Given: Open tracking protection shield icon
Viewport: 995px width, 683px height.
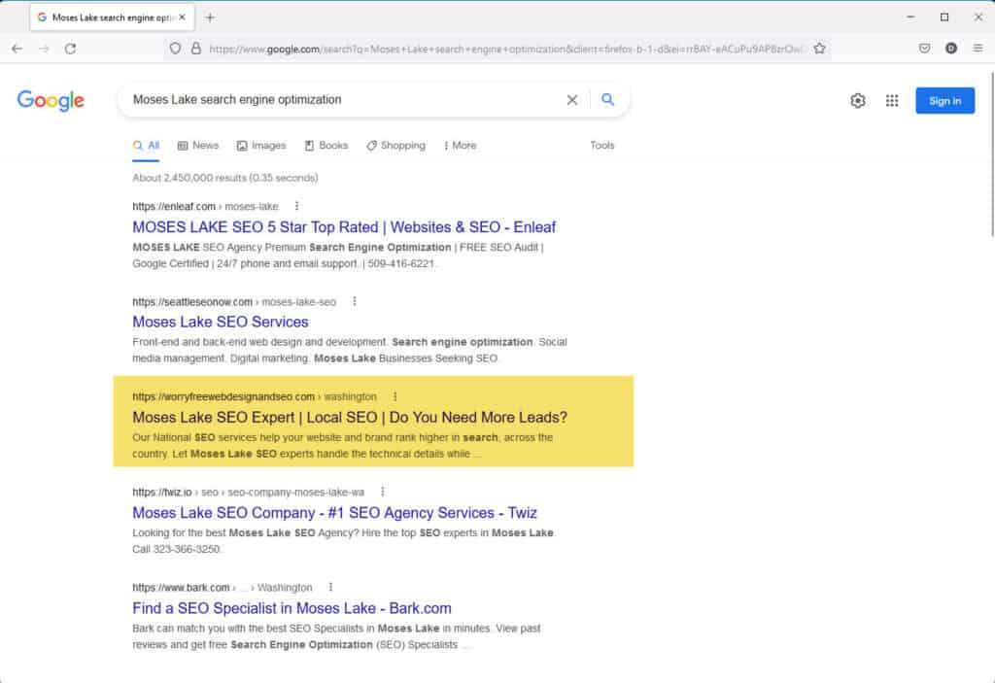Looking at the screenshot, I should [x=175, y=49].
